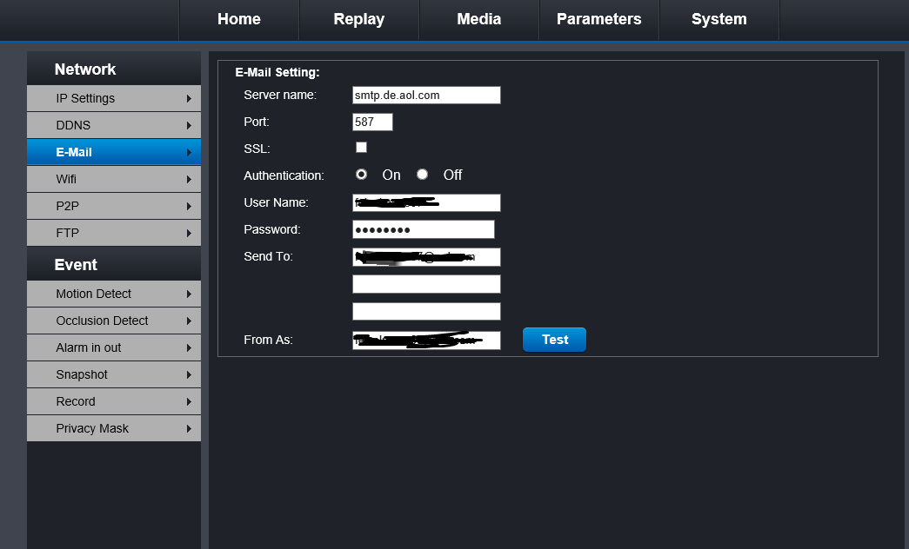The image size is (909, 549).
Task: Open the Media tab
Action: (x=478, y=19)
